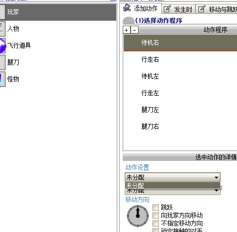Select the 腿刀右 action program row
237x232 pixels.
click(x=180, y=126)
